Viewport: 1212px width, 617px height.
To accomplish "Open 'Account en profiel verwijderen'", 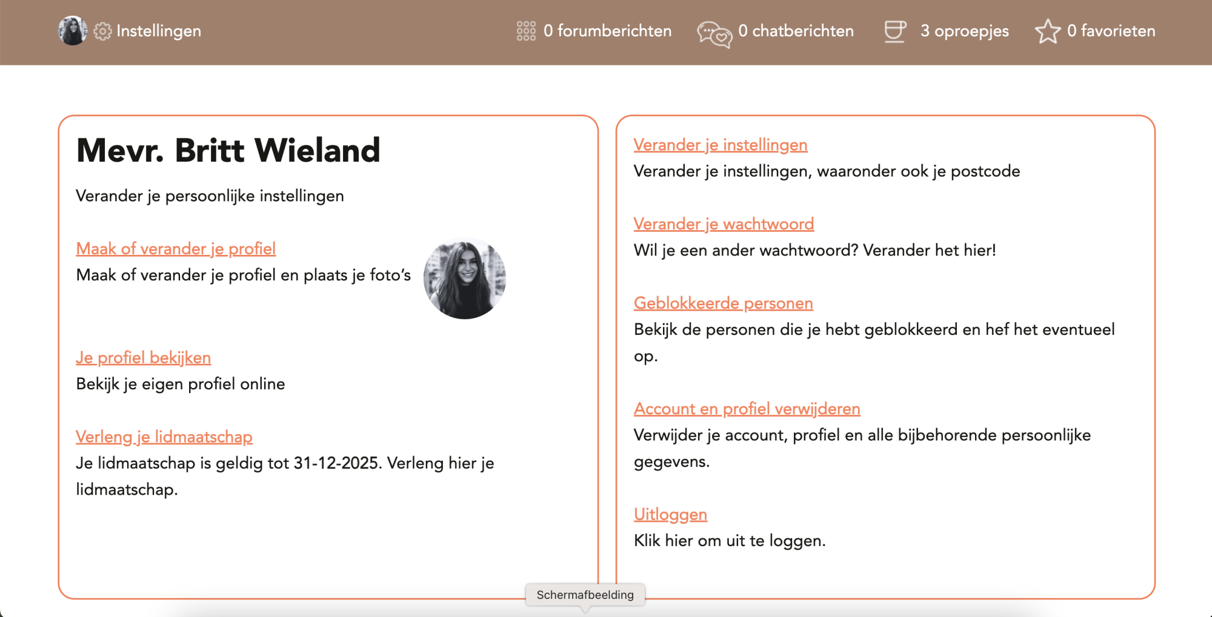I will coord(747,409).
